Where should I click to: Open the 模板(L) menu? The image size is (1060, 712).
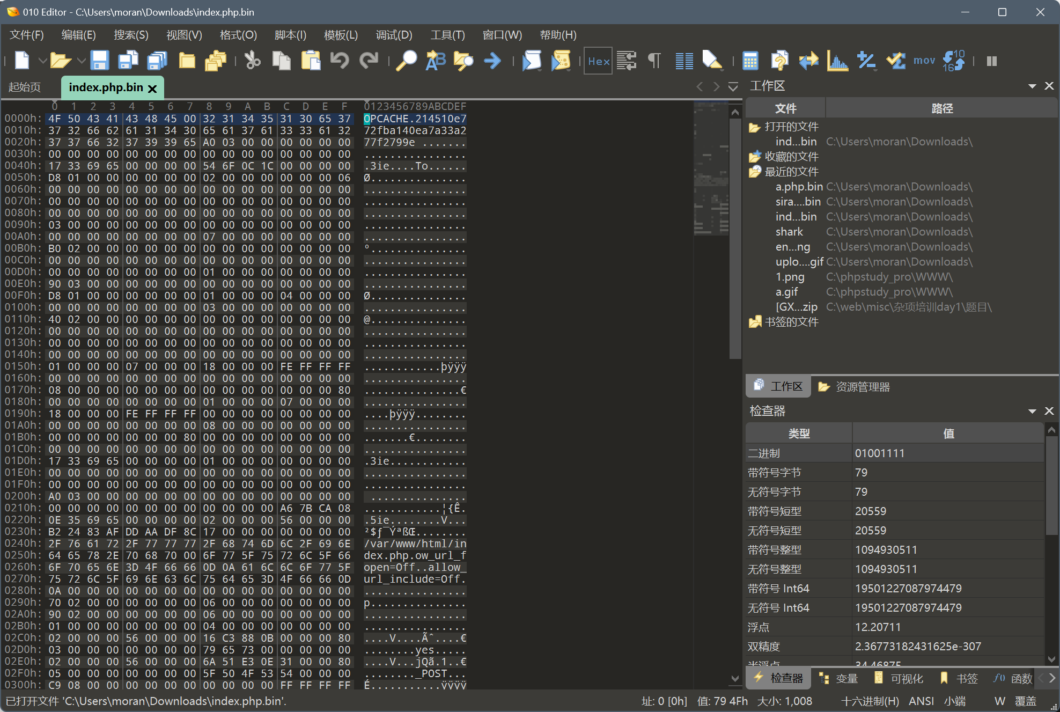click(x=341, y=35)
